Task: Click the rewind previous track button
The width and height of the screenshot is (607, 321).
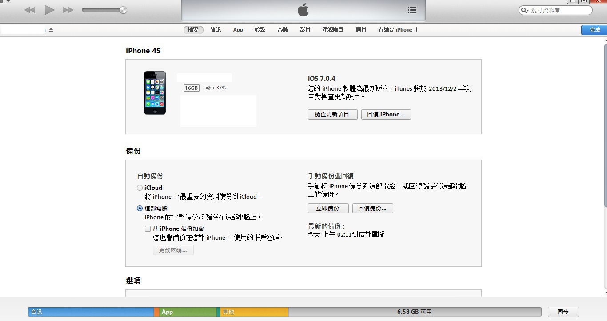Action: (30, 10)
